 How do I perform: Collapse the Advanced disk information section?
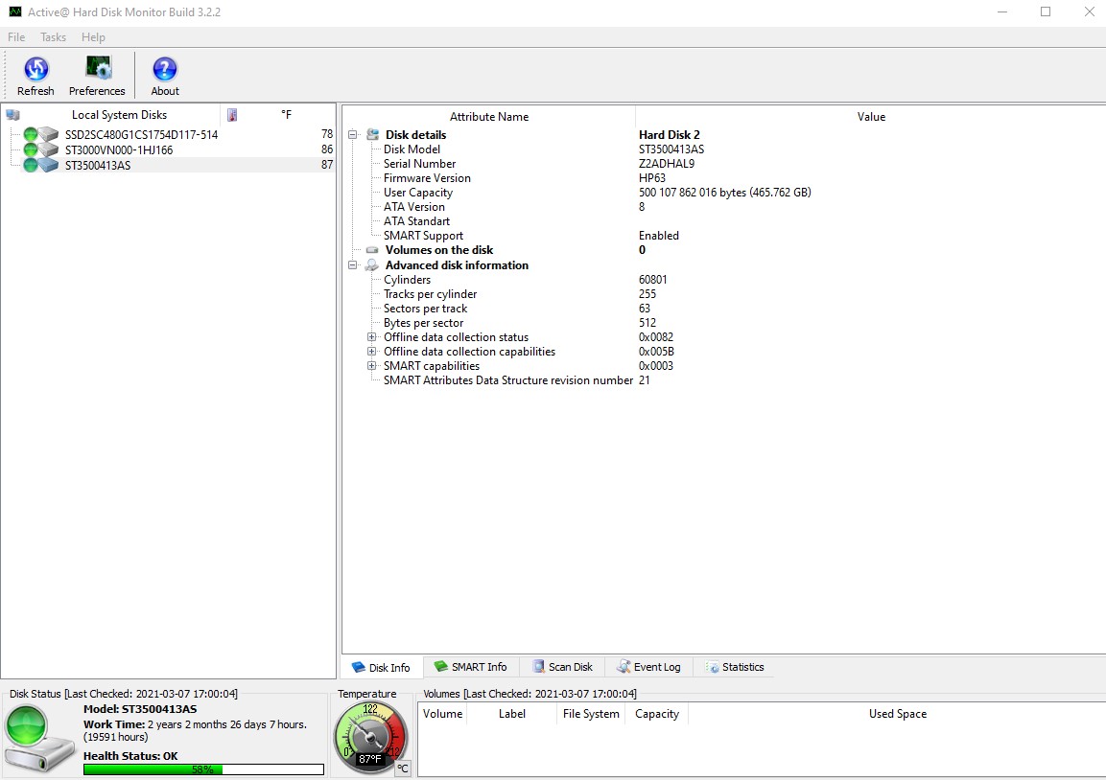pyautogui.click(x=353, y=265)
